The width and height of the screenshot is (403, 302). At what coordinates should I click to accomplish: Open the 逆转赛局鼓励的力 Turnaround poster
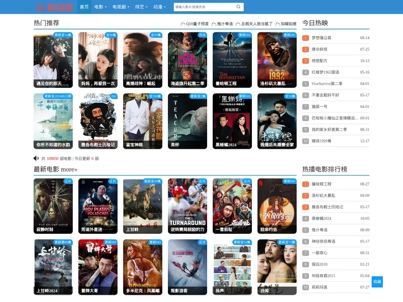pos(188,206)
